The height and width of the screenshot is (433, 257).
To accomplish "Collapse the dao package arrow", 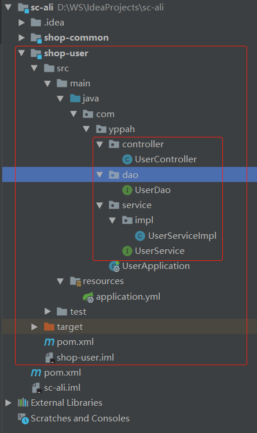I will coord(100,174).
